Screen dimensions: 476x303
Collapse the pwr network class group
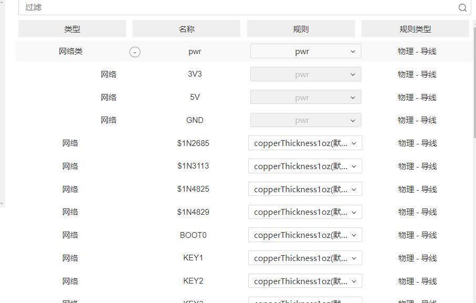point(135,52)
